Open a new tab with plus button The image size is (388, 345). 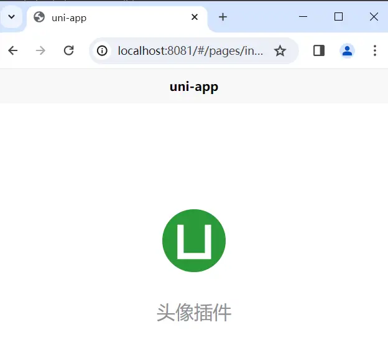pyautogui.click(x=223, y=17)
